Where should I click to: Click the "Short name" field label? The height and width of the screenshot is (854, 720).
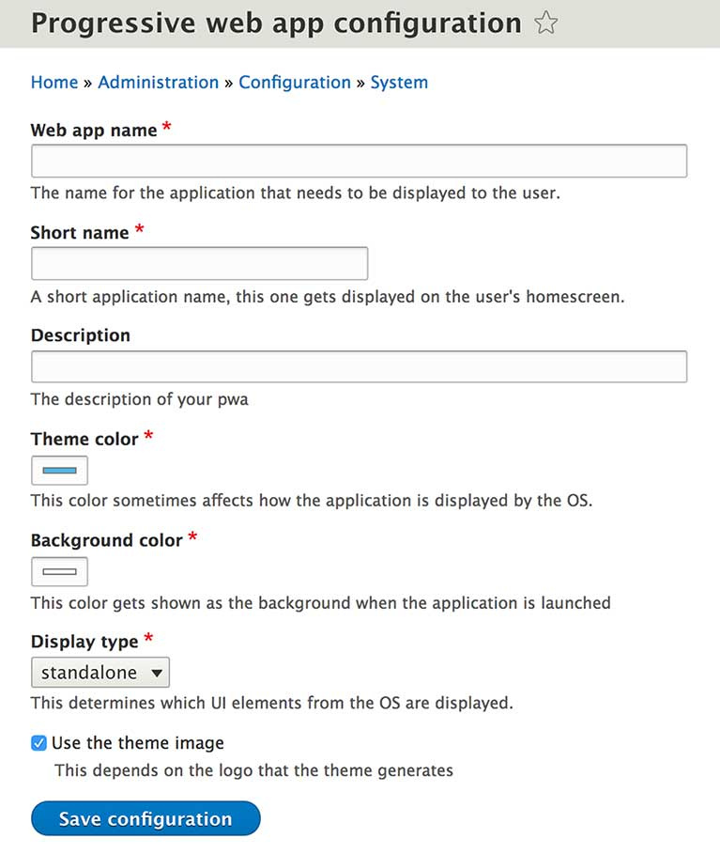80,233
